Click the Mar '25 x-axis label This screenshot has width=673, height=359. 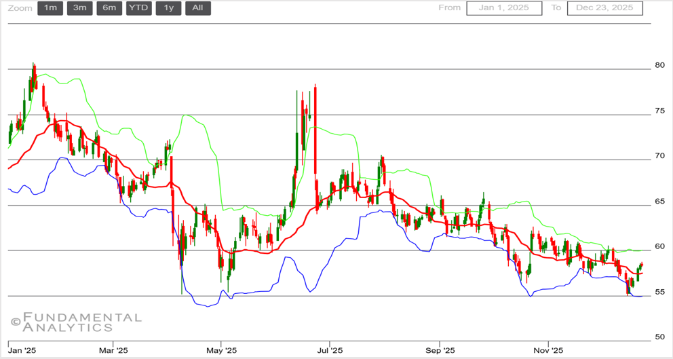pos(113,351)
